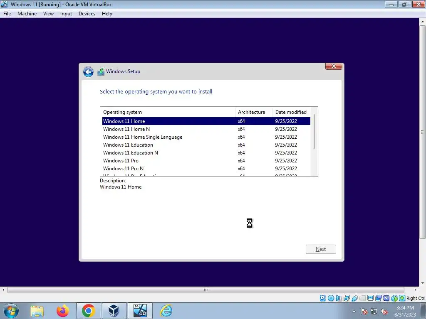Click the back arrow in Windows Setup
The height and width of the screenshot is (319, 426).
pos(88,72)
